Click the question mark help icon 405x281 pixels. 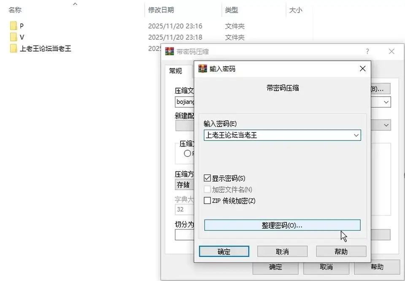[x=367, y=51]
